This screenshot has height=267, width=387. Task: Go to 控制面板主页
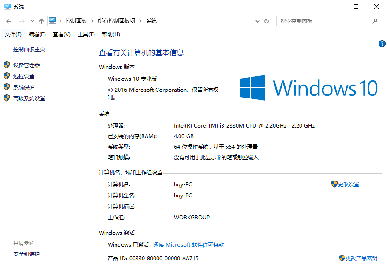[x=29, y=49]
